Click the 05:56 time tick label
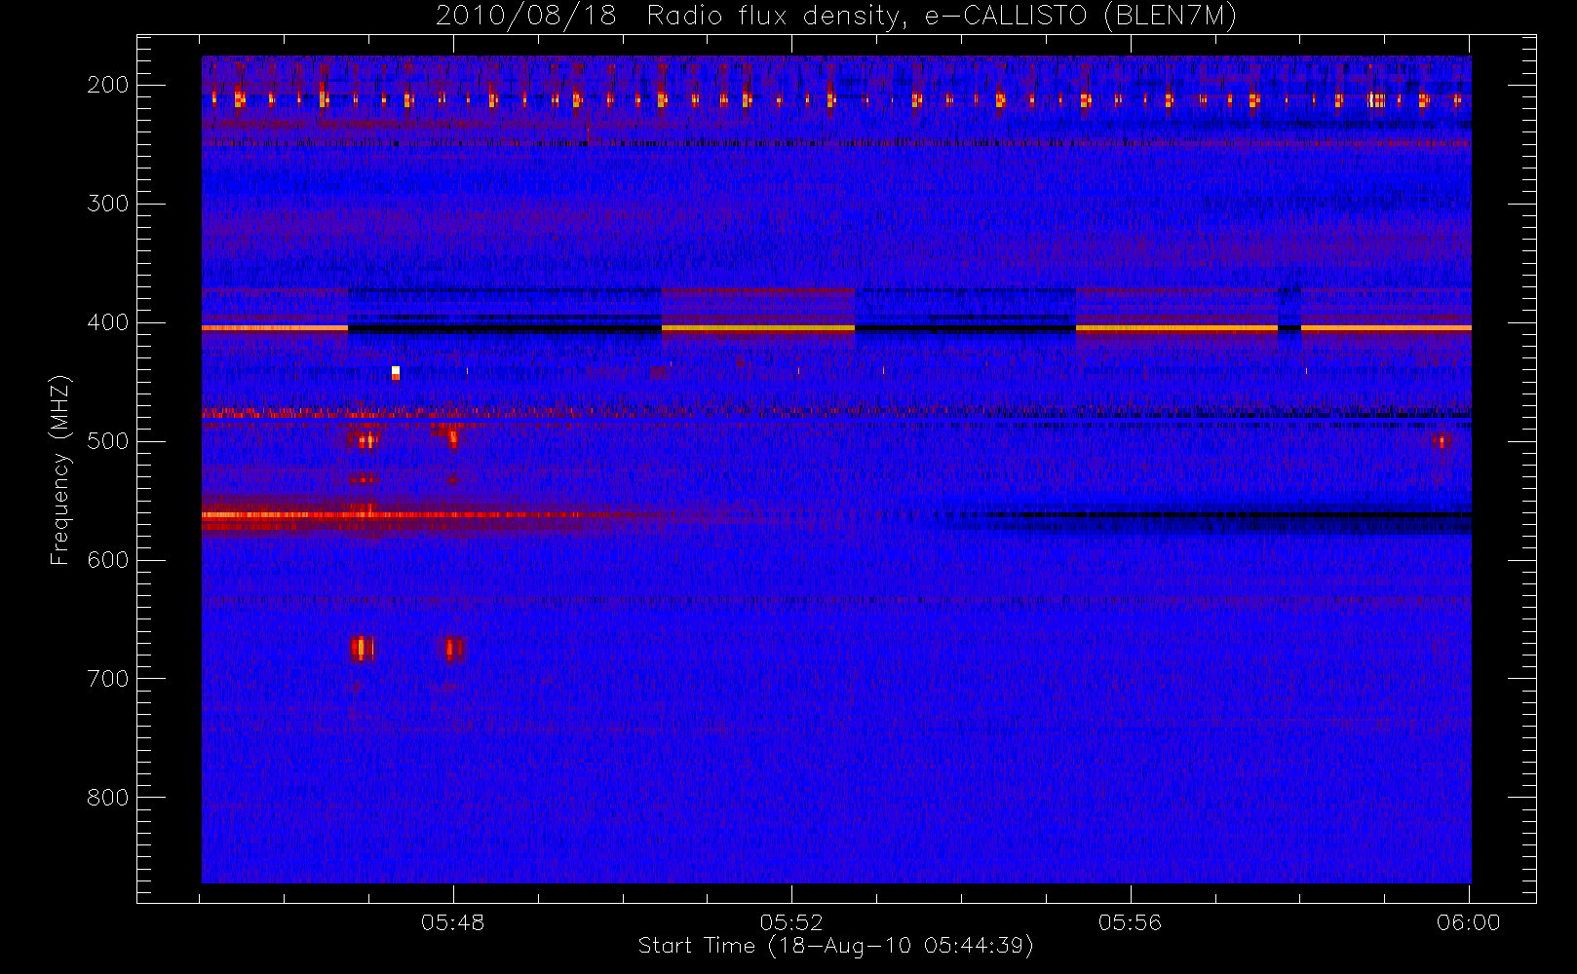Screen dimensions: 1577x974 (1130, 922)
